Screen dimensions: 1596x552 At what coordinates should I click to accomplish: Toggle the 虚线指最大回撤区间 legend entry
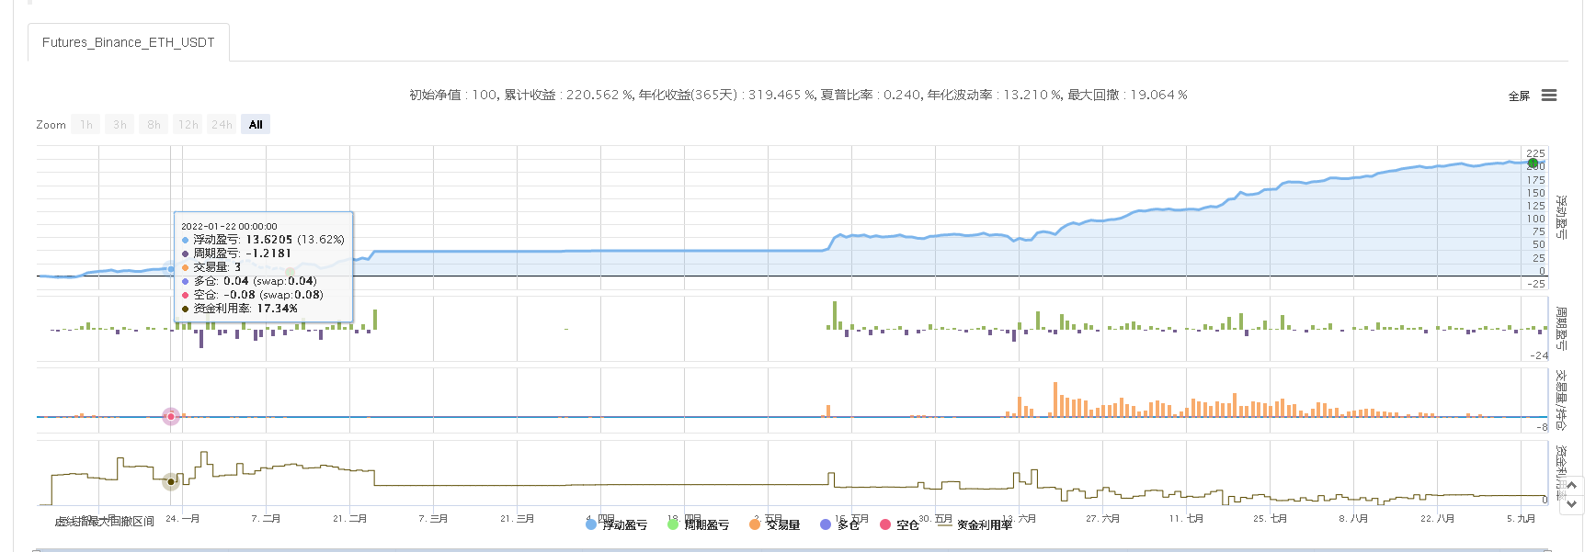104,522
